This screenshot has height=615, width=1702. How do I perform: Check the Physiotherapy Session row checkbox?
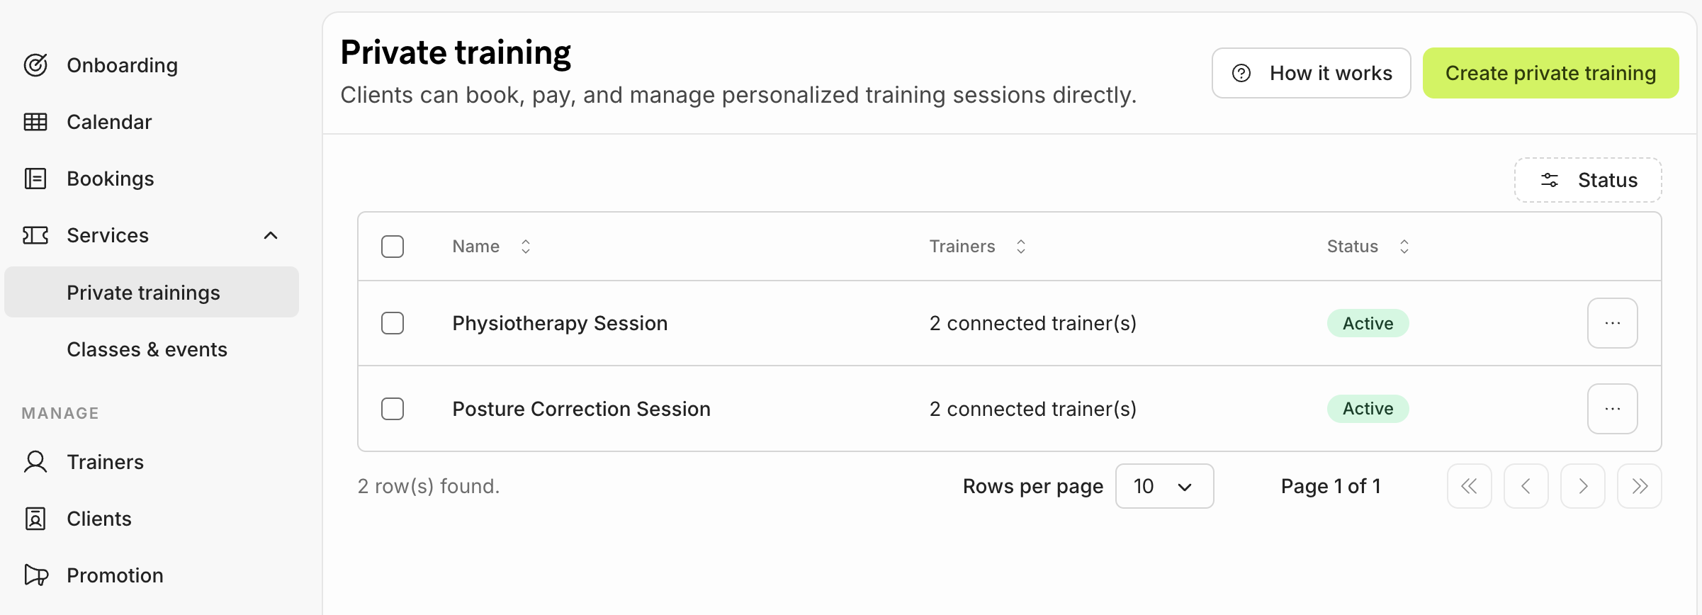[x=393, y=323]
